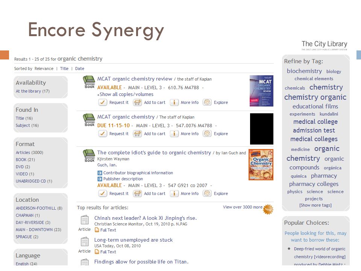Click the arrow icon next to Contributor biographical information
The height and width of the screenshot is (271, 361).
[x=100, y=173]
